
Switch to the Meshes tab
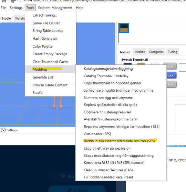139,52
